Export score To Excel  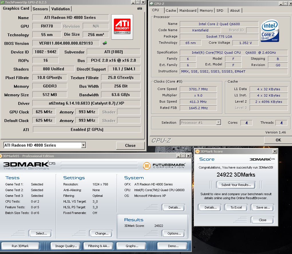click(x=236, y=207)
